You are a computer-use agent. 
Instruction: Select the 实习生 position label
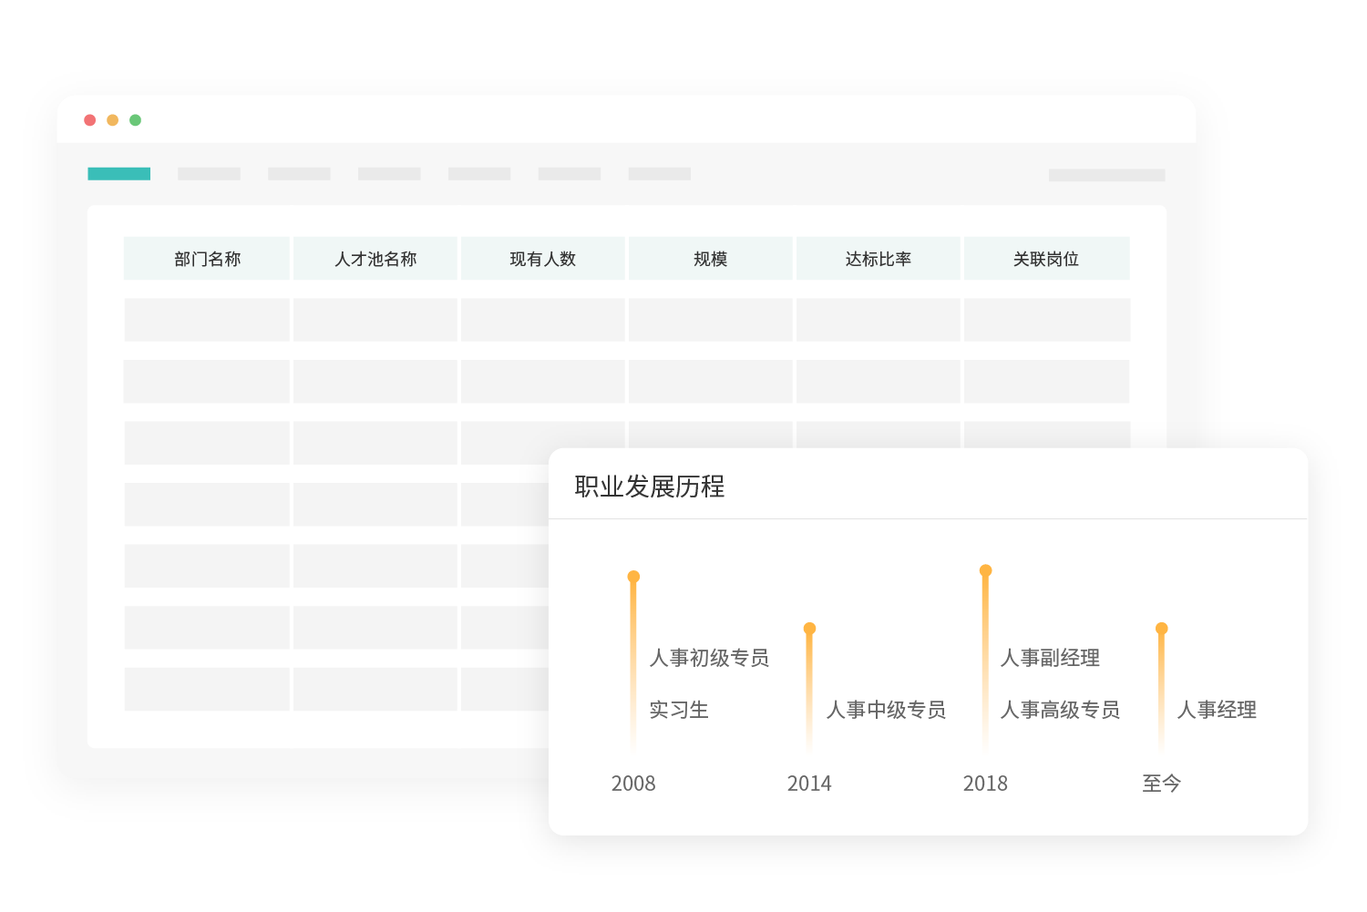click(679, 710)
